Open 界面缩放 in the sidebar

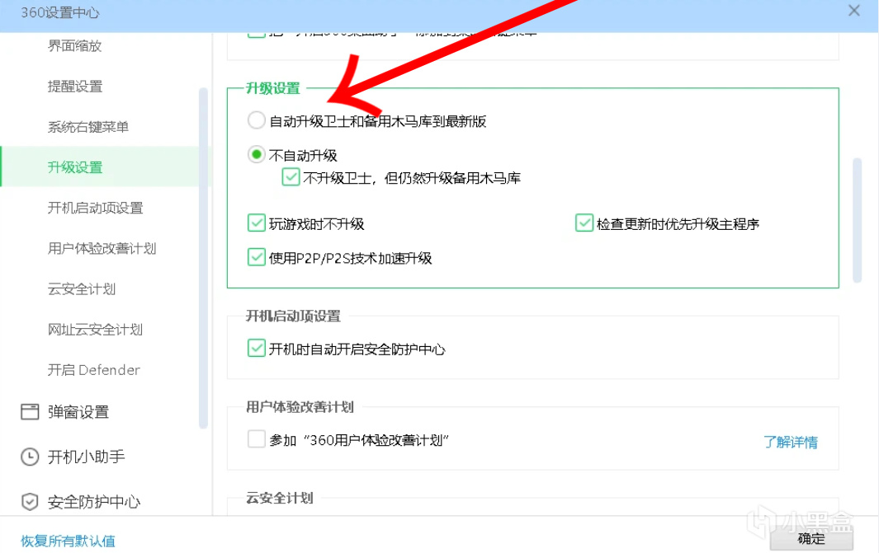point(74,46)
